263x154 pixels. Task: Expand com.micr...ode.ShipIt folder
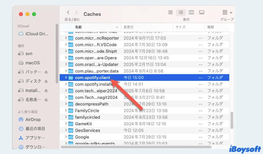tap(66, 51)
